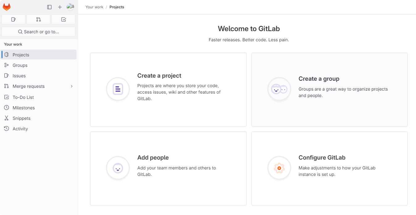Screen dimensions: 416x215
Task: Click the Milestones clock icon
Action: click(x=6, y=107)
